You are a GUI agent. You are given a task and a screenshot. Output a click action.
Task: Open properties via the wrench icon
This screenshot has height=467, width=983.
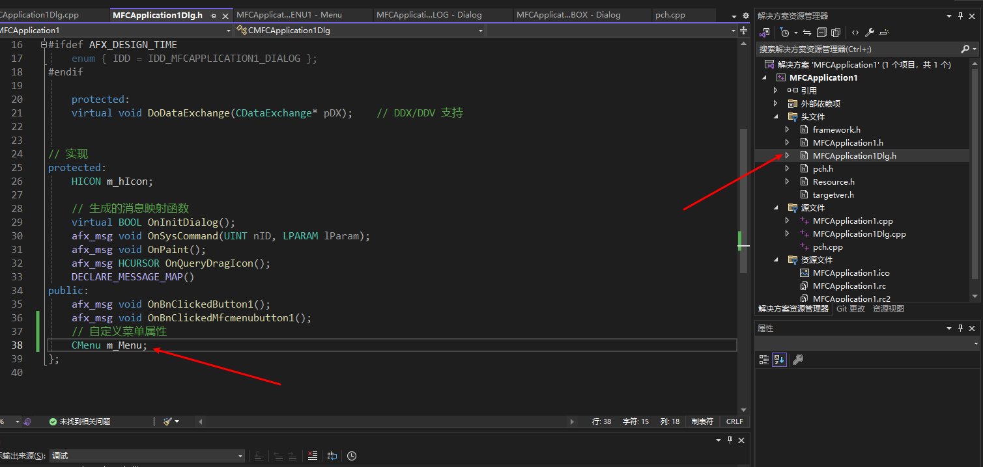point(869,32)
